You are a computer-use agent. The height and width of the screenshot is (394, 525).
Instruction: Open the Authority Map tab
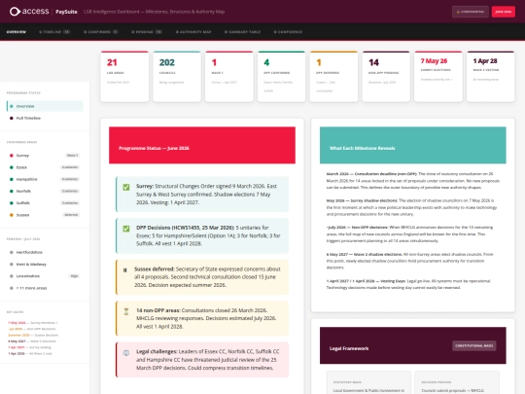(193, 32)
